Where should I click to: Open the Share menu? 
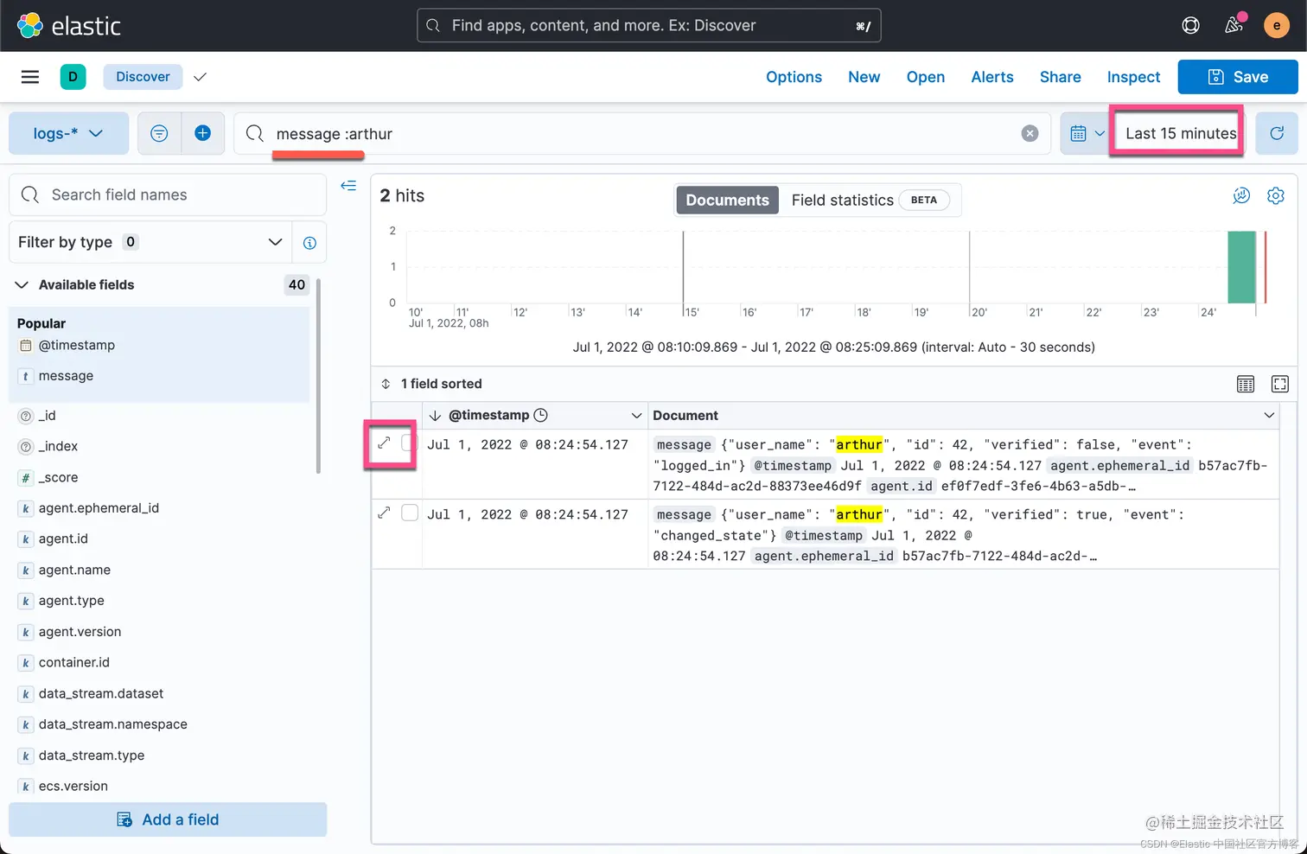click(x=1060, y=77)
